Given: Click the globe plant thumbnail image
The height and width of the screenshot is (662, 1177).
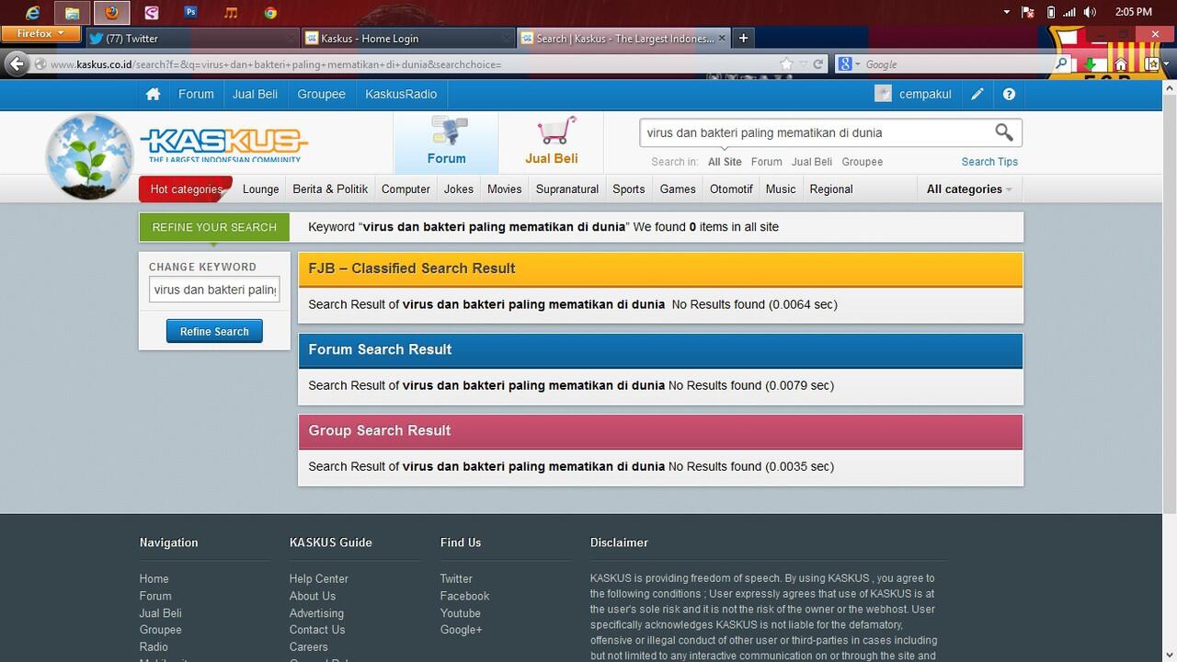Looking at the screenshot, I should click(90, 156).
